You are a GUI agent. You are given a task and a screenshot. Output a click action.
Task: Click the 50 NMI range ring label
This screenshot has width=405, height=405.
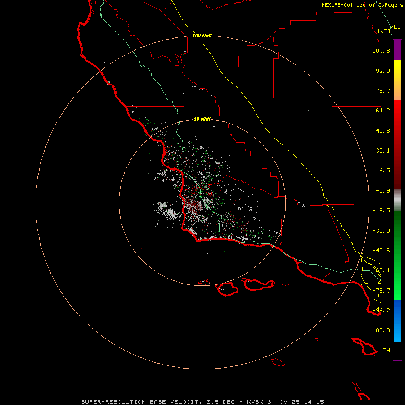click(x=202, y=119)
